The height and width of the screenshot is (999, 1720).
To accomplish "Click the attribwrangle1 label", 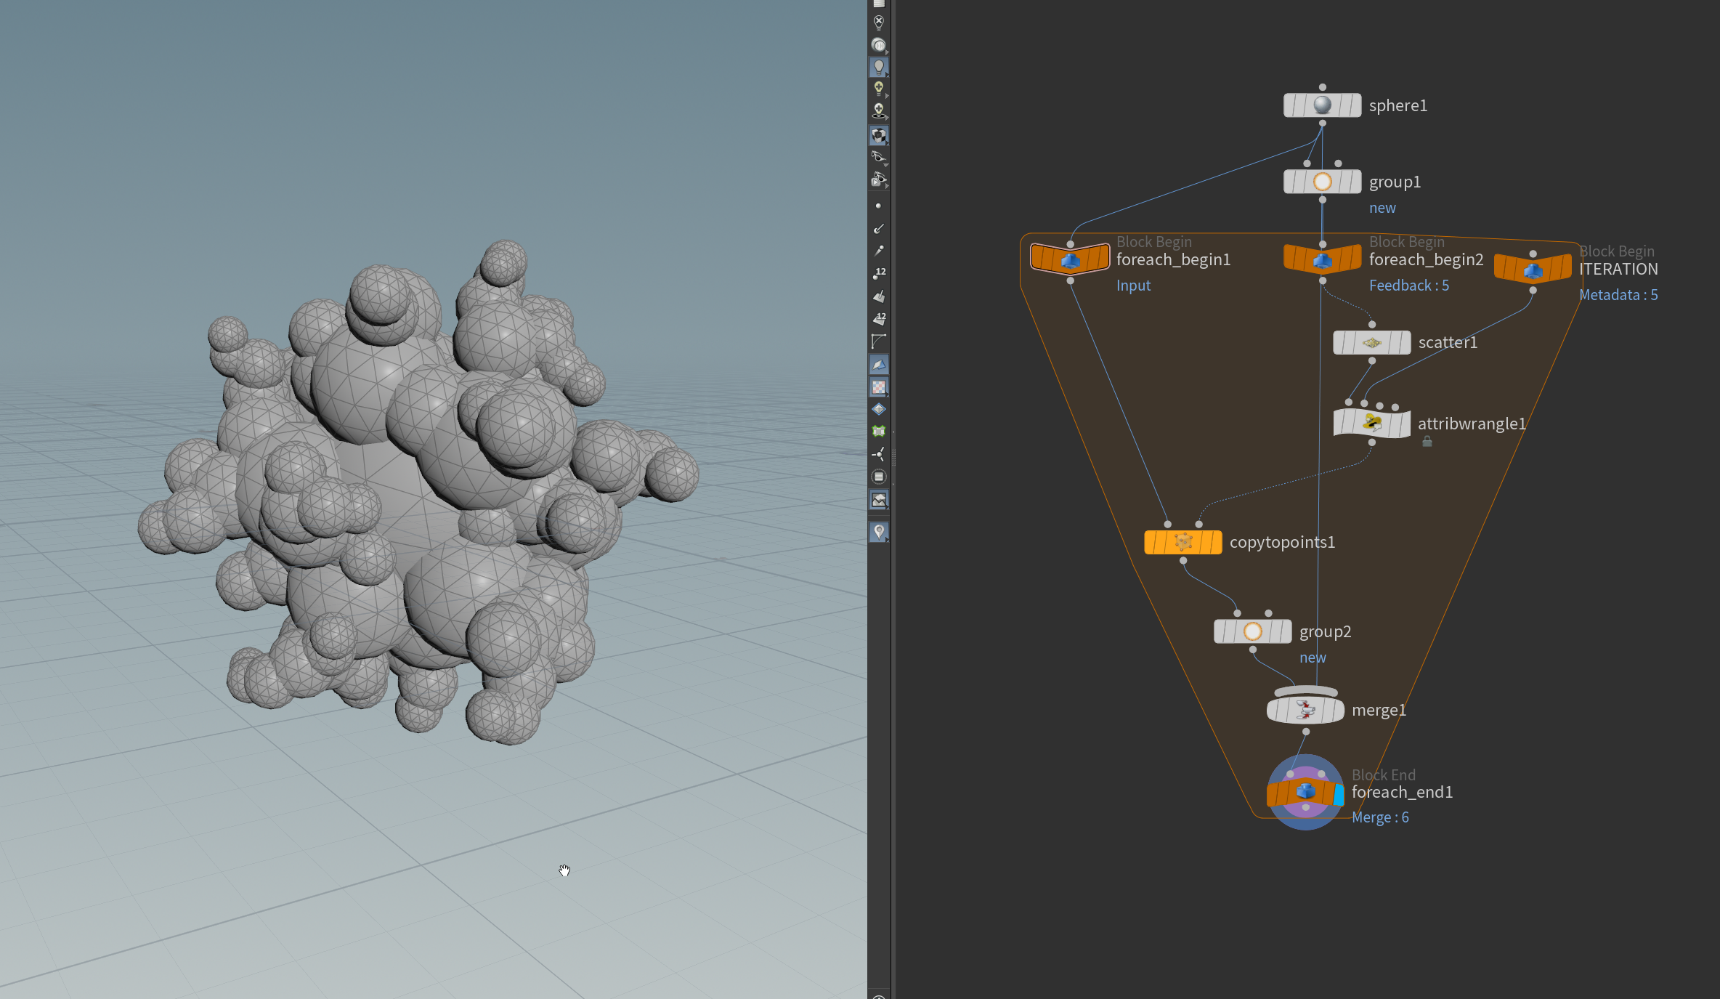I will (1472, 424).
